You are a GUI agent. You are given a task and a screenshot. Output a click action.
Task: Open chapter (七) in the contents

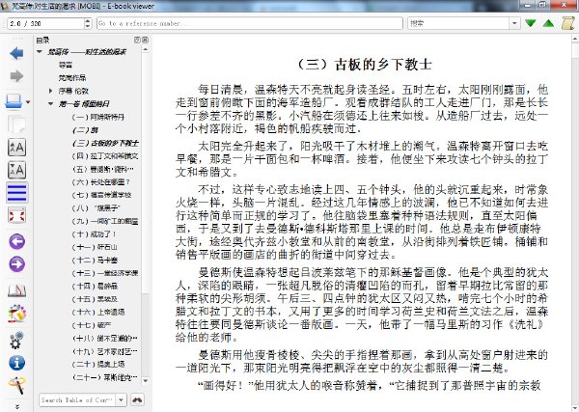101,195
